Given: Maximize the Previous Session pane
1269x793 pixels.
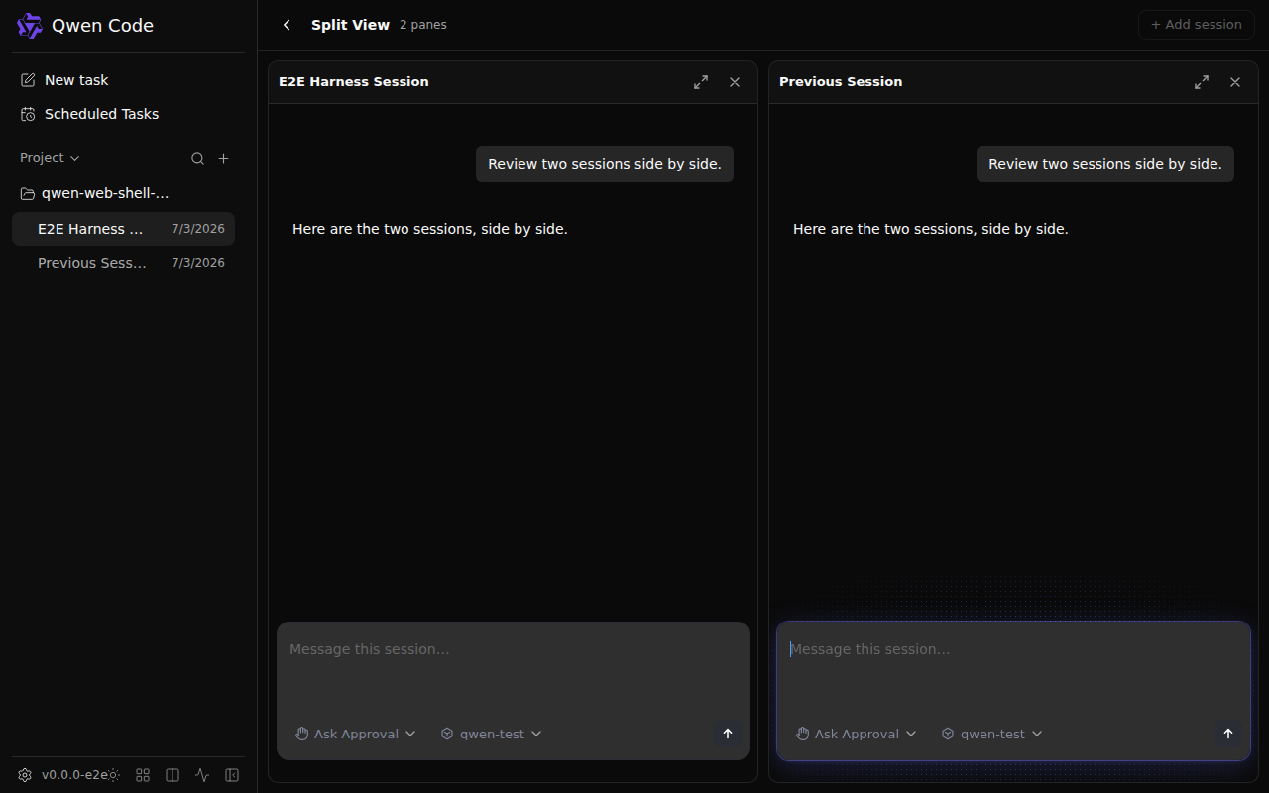Looking at the screenshot, I should (x=1202, y=82).
